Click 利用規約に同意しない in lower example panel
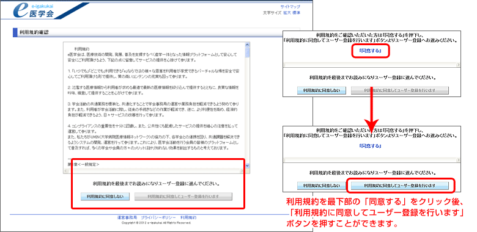Viewport: 477px width, 232px height. [x=322, y=186]
